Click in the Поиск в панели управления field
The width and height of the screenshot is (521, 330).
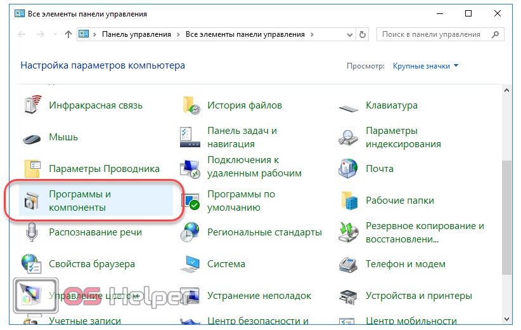pyautogui.click(x=434, y=34)
